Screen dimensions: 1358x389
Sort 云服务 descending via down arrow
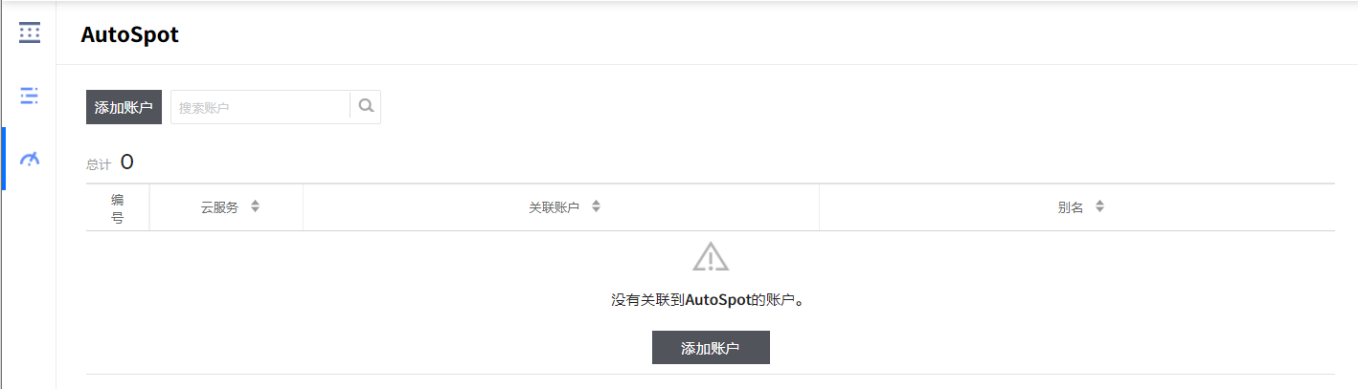pos(255,210)
